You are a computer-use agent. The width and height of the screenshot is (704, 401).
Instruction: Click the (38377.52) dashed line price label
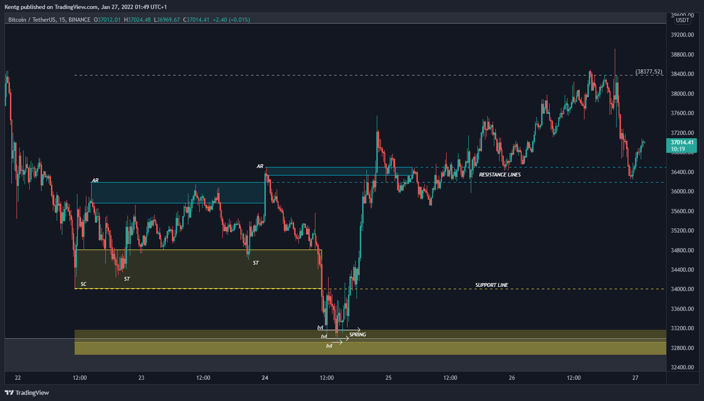point(649,72)
